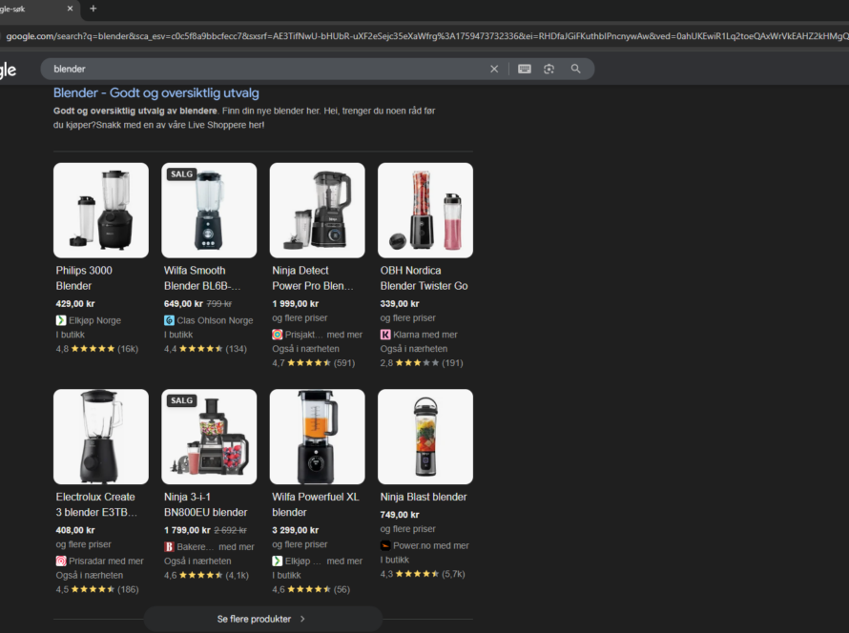Open a new browser tab
Image resolution: width=849 pixels, height=633 pixels.
click(93, 9)
